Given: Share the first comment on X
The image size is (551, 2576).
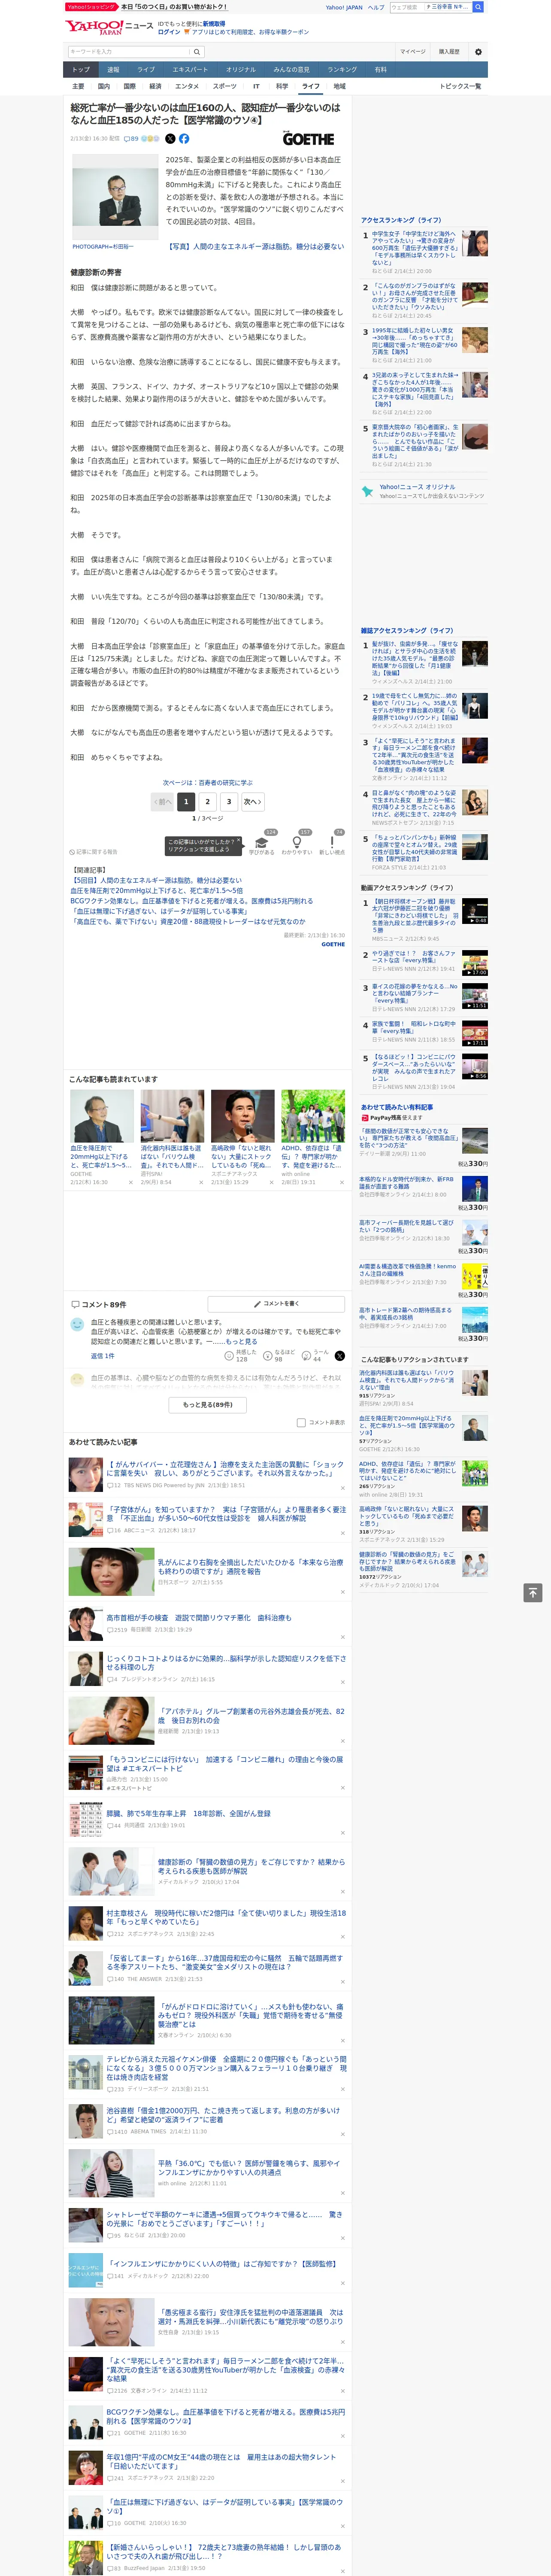Looking at the screenshot, I should [340, 1356].
